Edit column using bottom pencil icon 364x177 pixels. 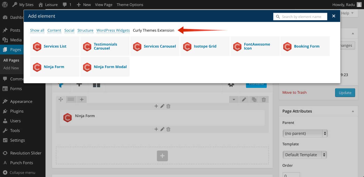(x=162, y=129)
